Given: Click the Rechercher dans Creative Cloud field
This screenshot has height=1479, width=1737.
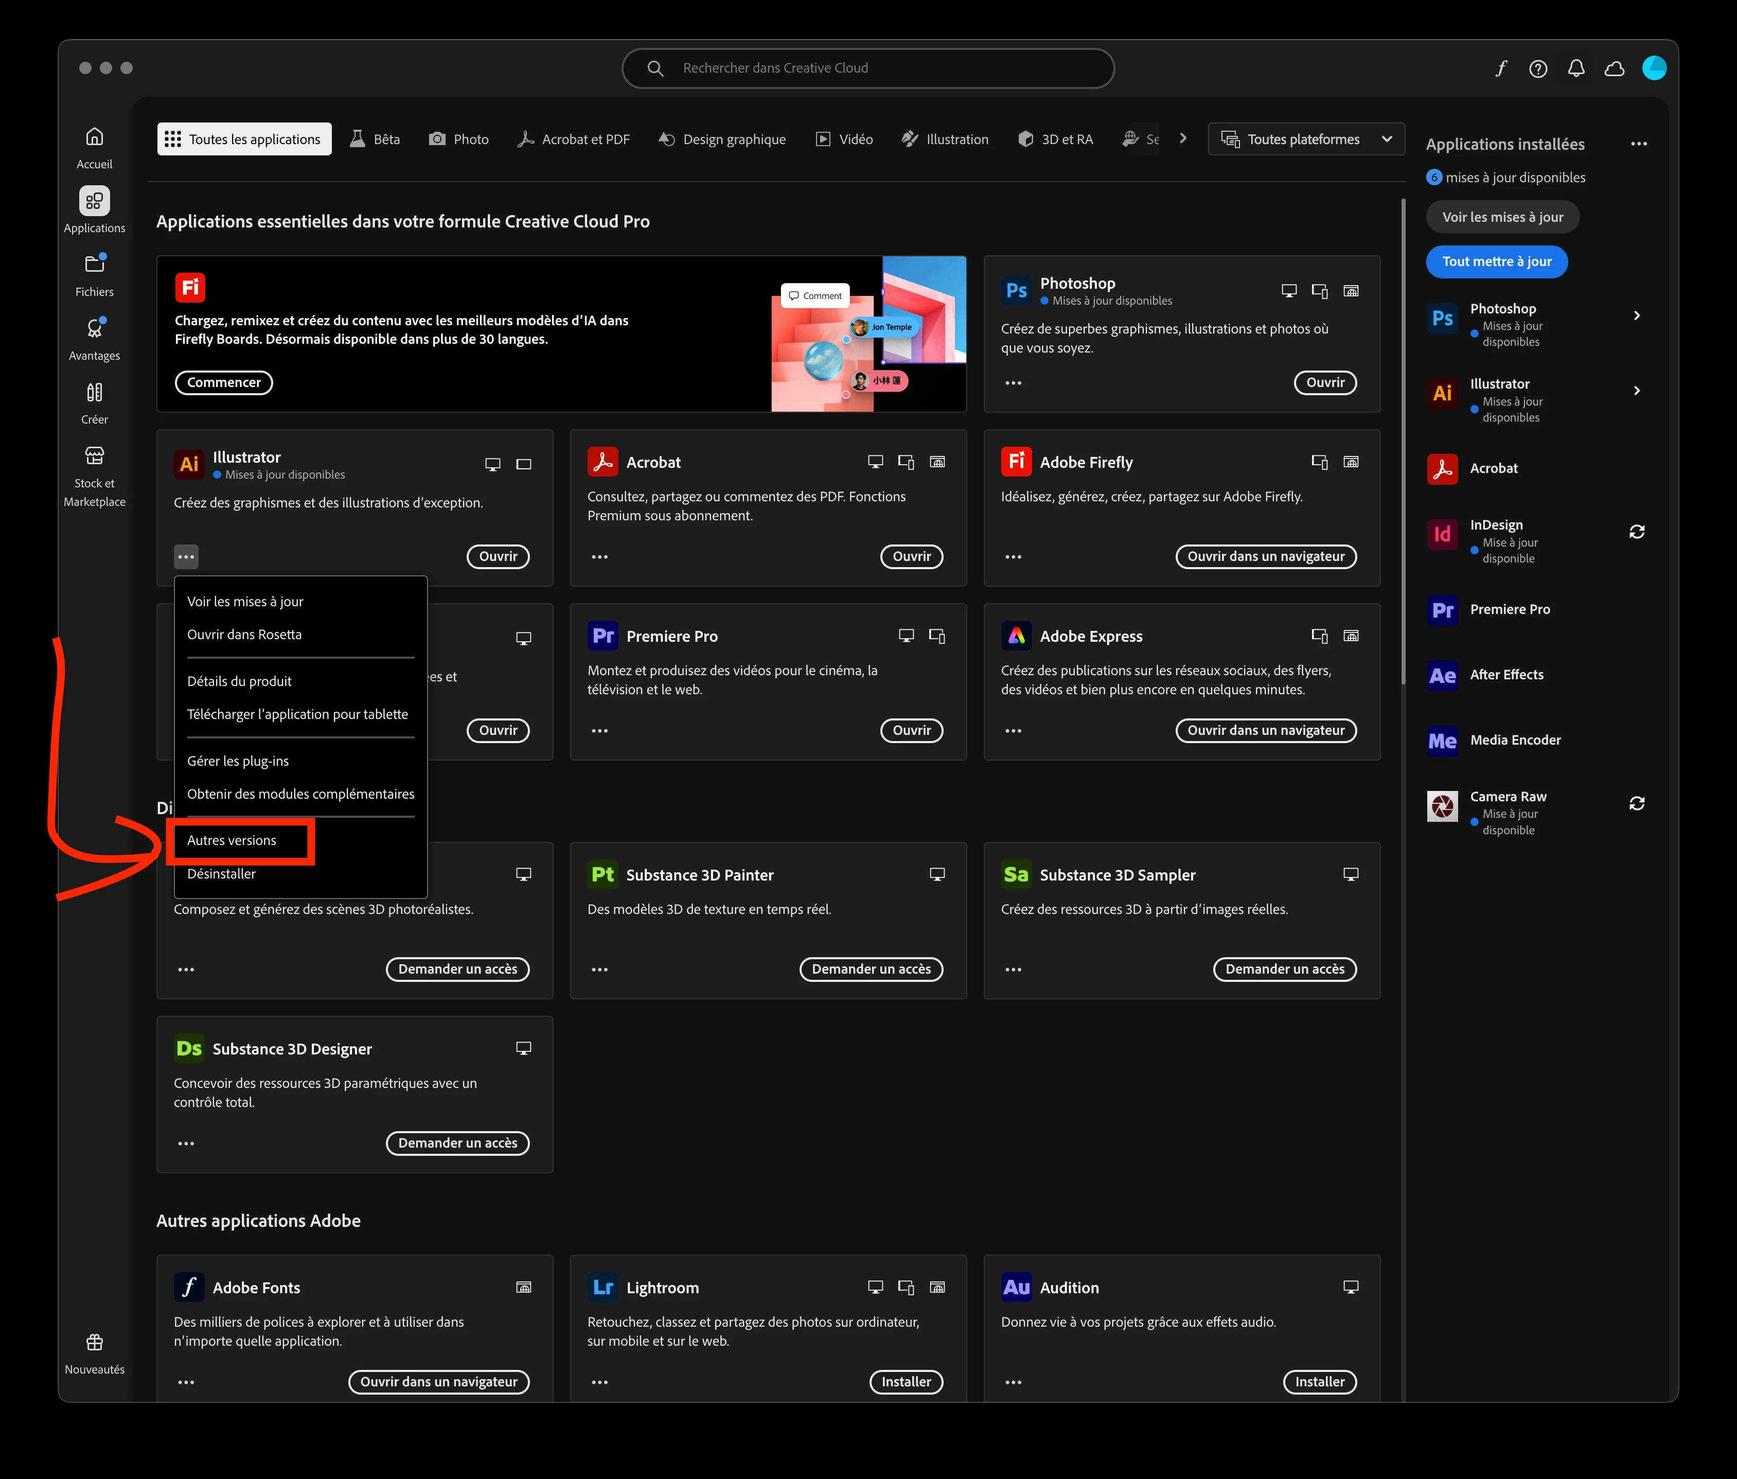Looking at the screenshot, I should pyautogui.click(x=867, y=68).
